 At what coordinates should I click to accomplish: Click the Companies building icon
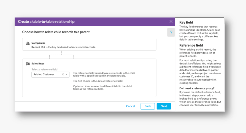click(28, 43)
